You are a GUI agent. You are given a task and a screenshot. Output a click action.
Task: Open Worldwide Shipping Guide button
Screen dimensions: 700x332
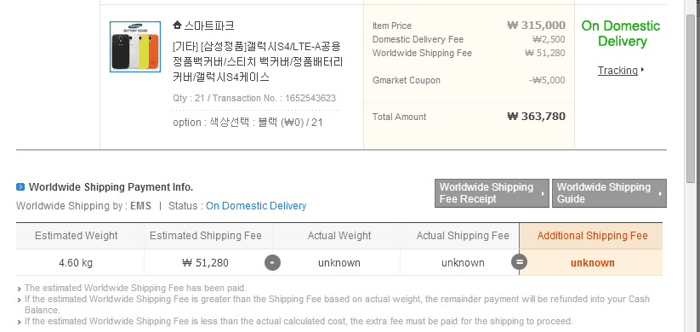[x=609, y=193]
